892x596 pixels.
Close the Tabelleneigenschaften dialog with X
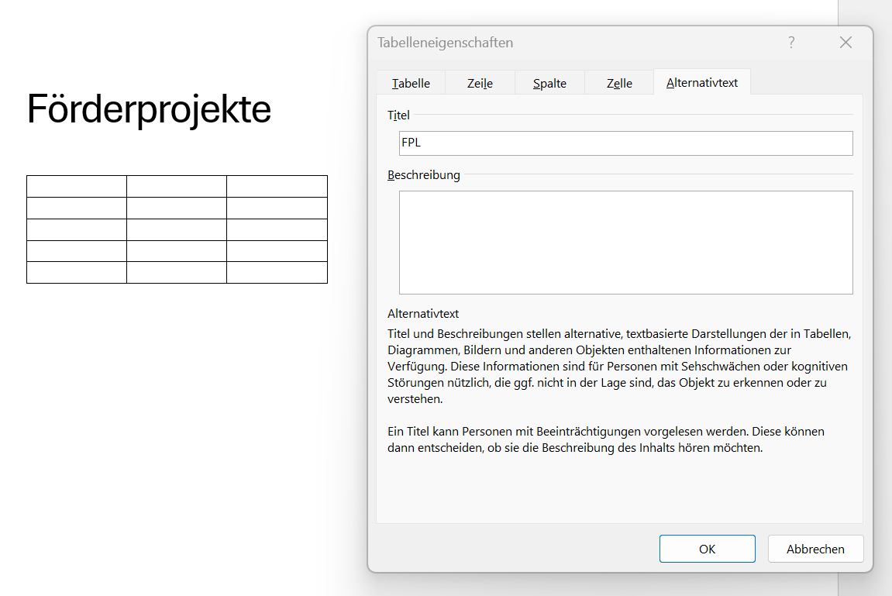(x=846, y=43)
